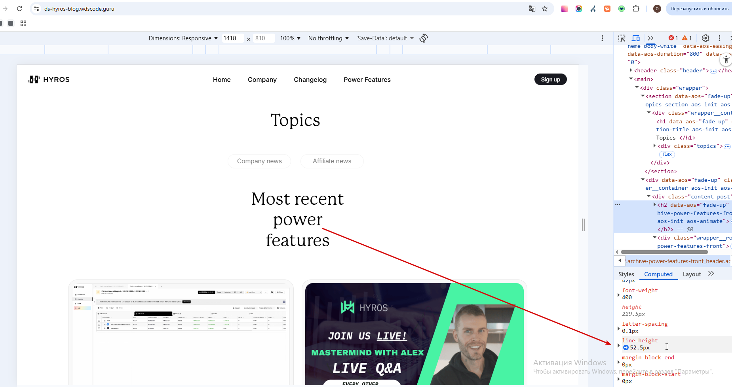Open the performance report post thumbnail
The width and height of the screenshot is (732, 387).
[x=181, y=333]
